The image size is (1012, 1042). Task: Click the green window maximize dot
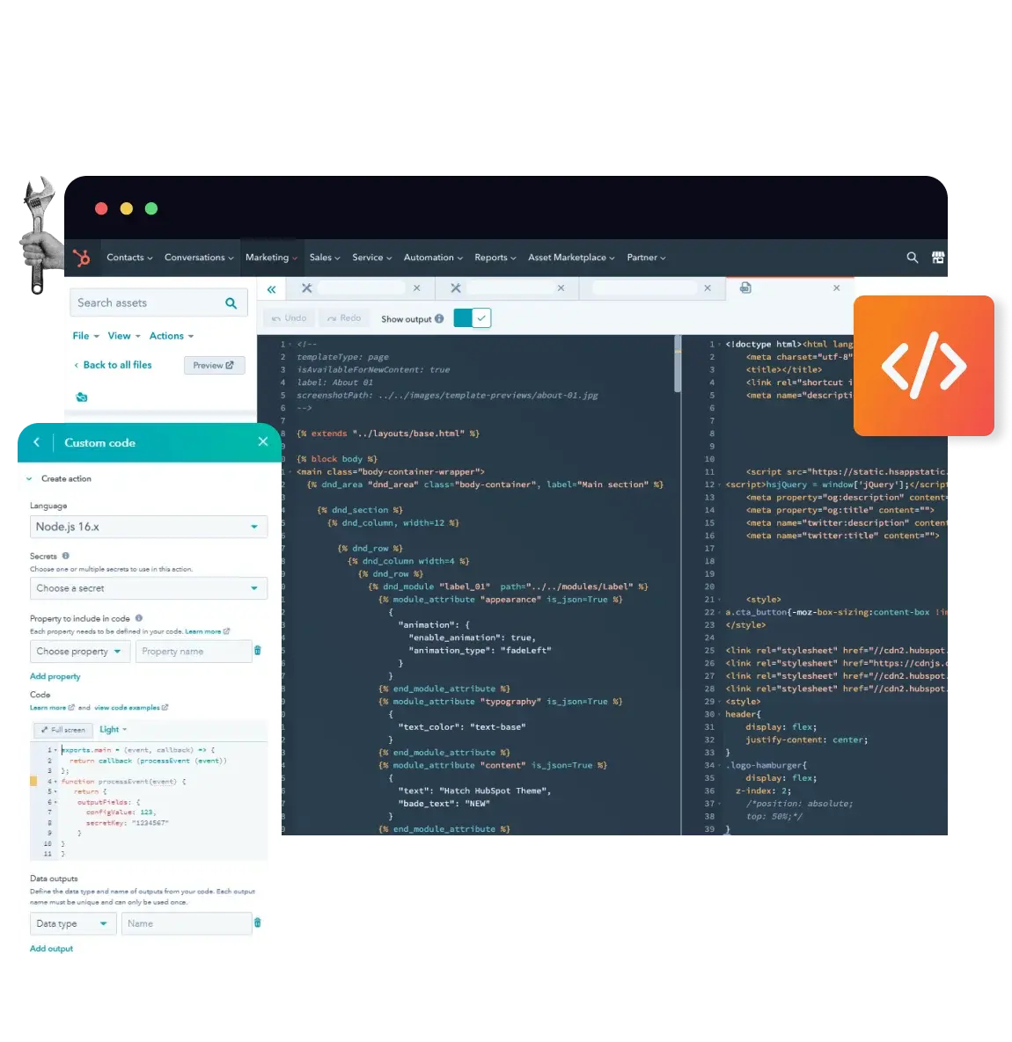point(151,208)
